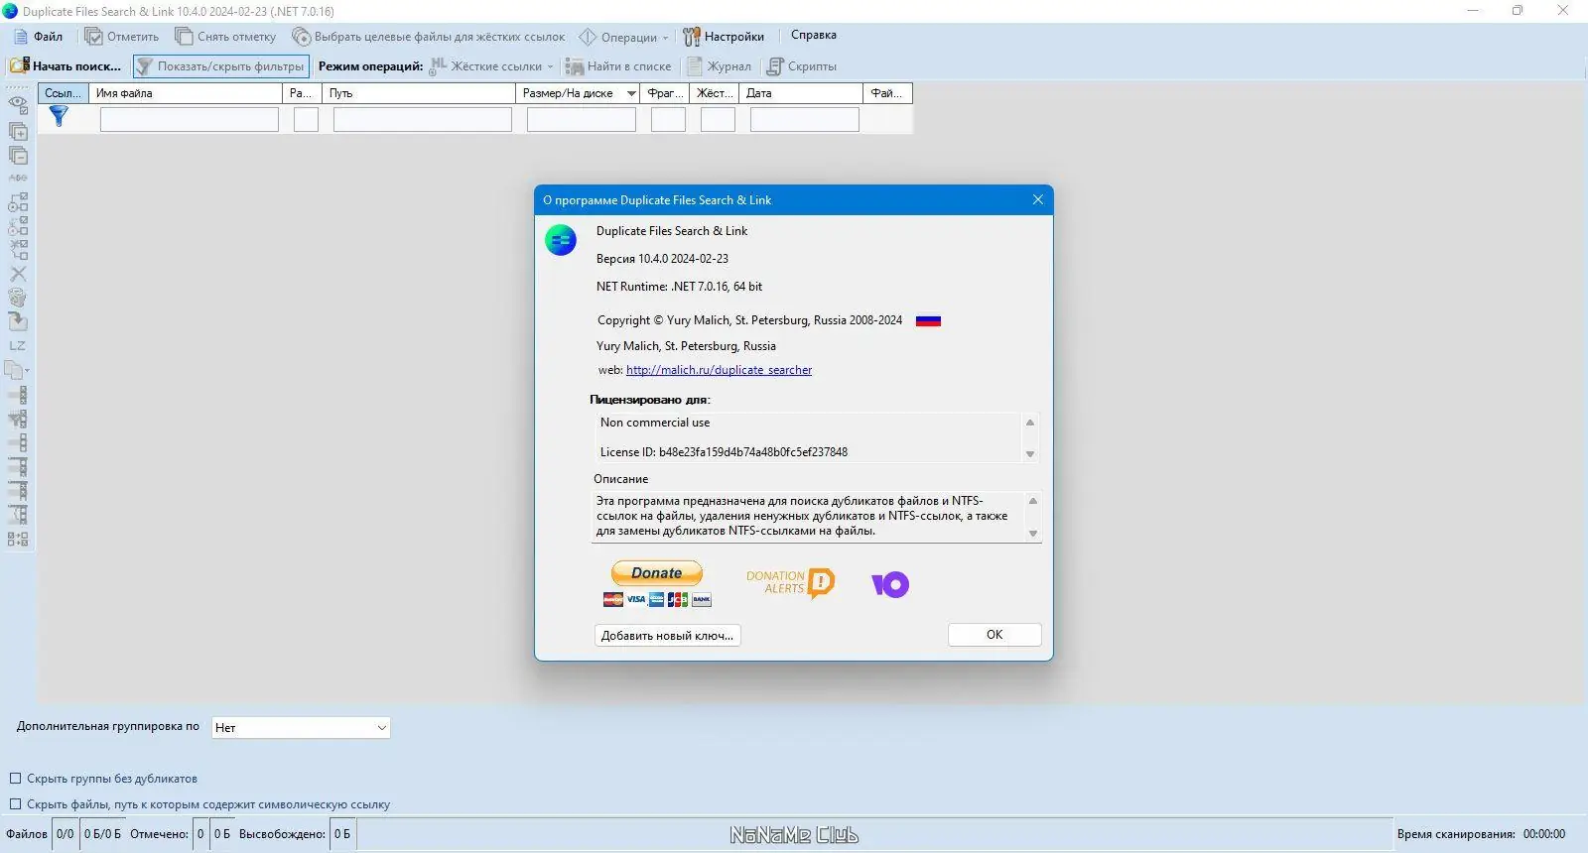Screen dimensions: 1588x853
Task: Click the Высвобождено status bar label
Action: (282, 834)
